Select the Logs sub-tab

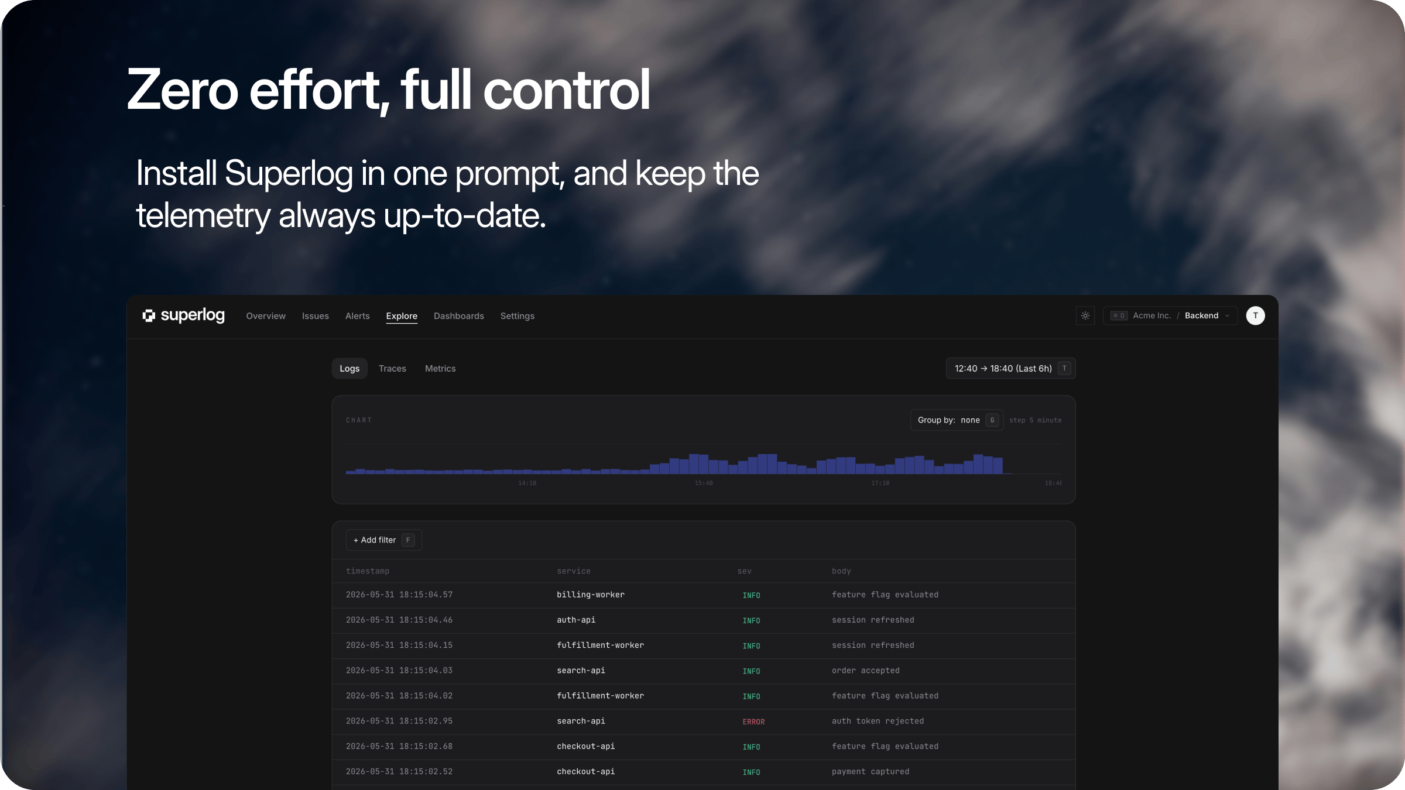coord(349,369)
